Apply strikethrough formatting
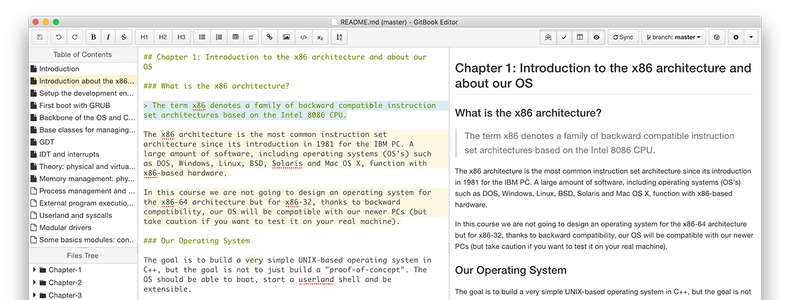The image size is (790, 300). coord(124,37)
